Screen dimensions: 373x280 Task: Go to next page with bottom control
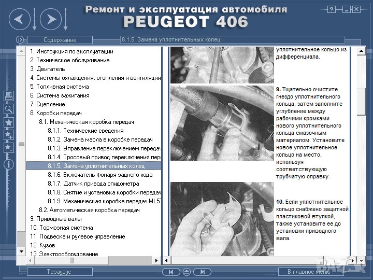pos(202,272)
